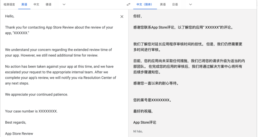Click translated paragraph starting 目前，您的应用
Viewport: 258px width, 137px height.
point(189,66)
